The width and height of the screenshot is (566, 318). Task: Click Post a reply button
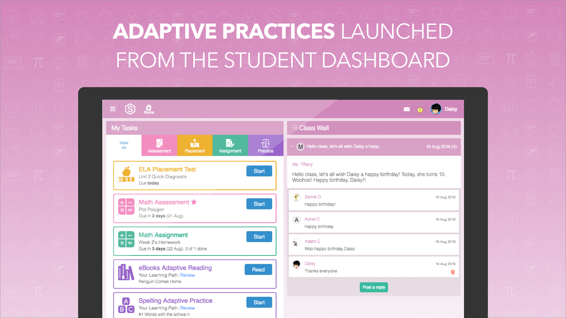click(374, 287)
